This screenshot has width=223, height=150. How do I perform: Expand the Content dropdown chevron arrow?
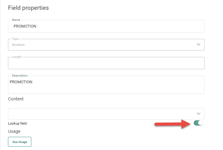tap(198, 113)
